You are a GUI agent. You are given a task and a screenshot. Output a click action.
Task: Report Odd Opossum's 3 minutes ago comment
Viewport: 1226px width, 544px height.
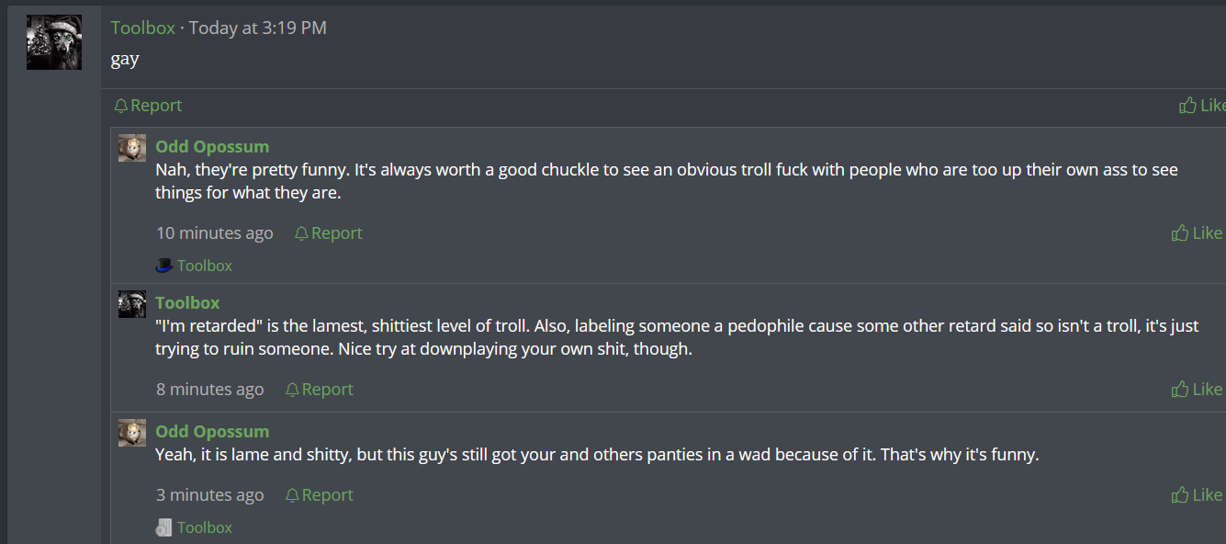tap(319, 495)
